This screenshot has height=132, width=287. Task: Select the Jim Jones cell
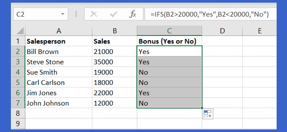pos(58,93)
